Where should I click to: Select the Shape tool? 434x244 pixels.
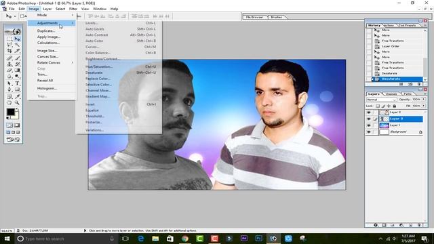point(17,89)
